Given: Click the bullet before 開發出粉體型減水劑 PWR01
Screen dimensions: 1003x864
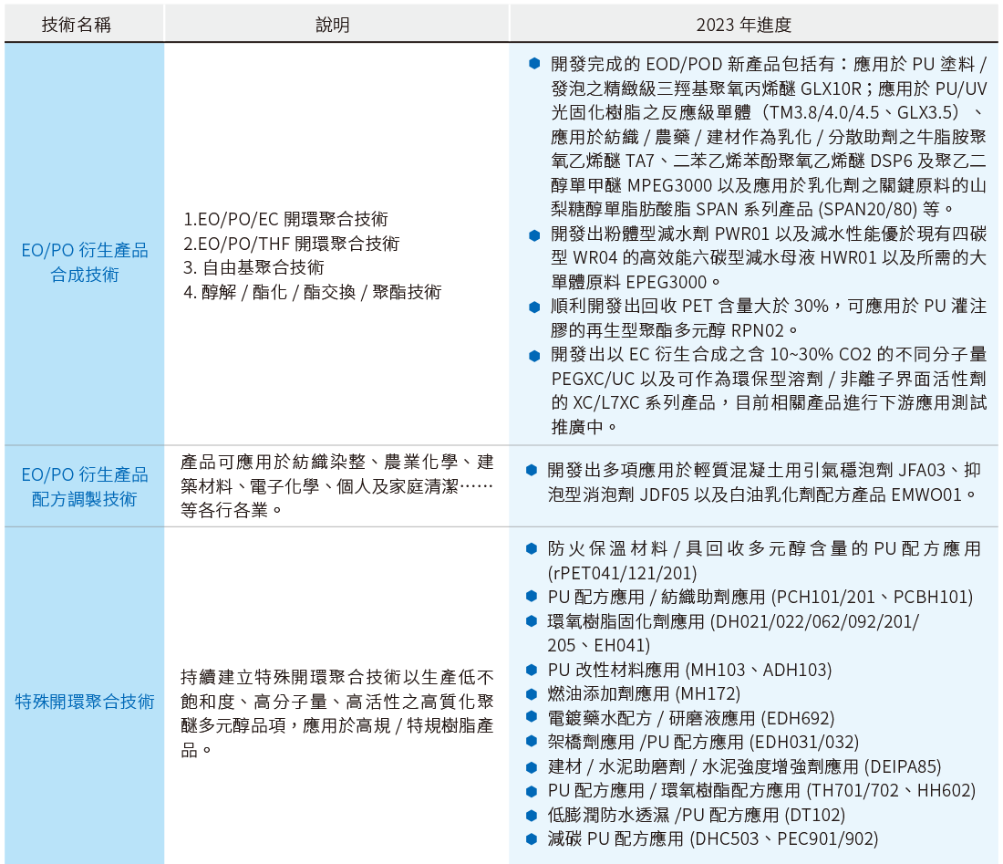Looking at the screenshot, I should (x=533, y=235).
